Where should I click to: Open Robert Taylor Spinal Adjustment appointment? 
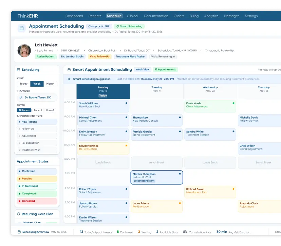pyautogui.click(x=103, y=192)
